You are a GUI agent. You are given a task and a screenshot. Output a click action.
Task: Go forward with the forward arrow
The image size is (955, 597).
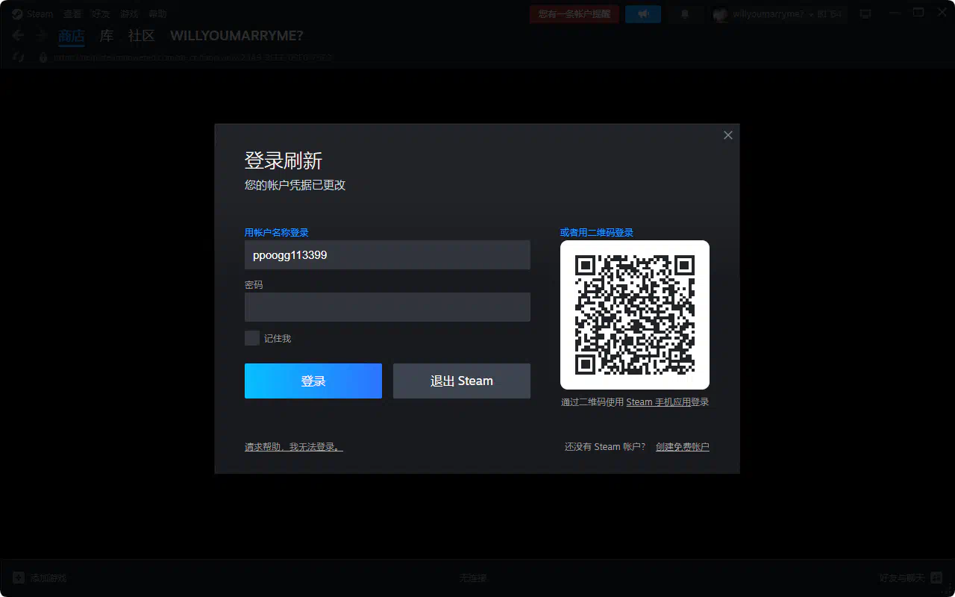(x=42, y=35)
